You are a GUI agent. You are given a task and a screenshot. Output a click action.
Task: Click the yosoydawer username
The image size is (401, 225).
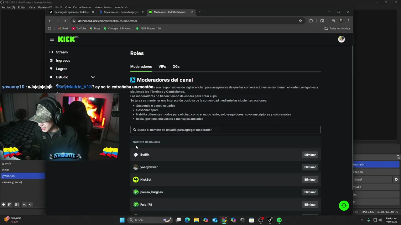click(x=149, y=167)
